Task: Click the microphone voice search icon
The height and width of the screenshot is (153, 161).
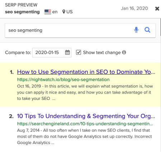Action: [x=136, y=30]
